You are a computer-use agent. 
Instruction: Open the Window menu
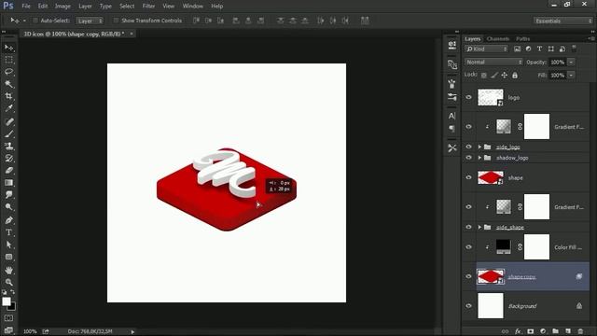click(x=193, y=7)
